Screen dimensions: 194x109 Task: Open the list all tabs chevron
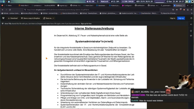point(192,6)
